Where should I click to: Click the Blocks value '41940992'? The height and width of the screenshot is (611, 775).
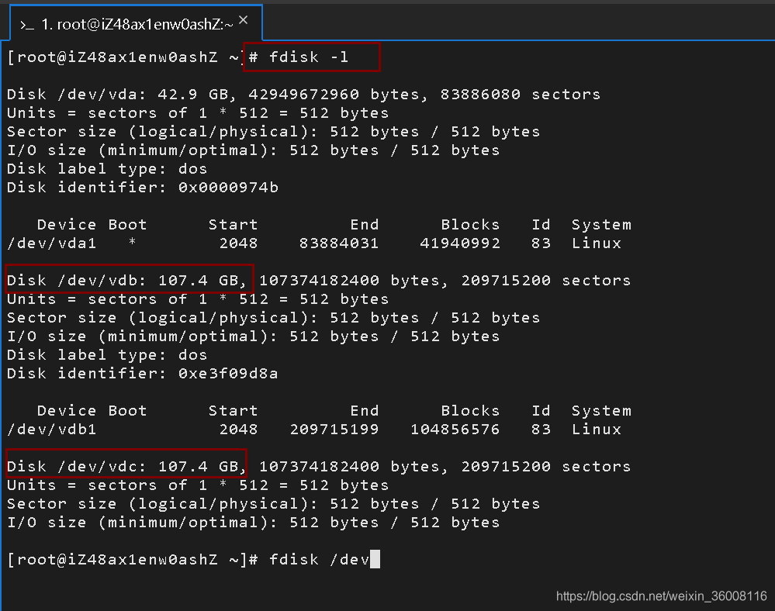click(x=460, y=243)
